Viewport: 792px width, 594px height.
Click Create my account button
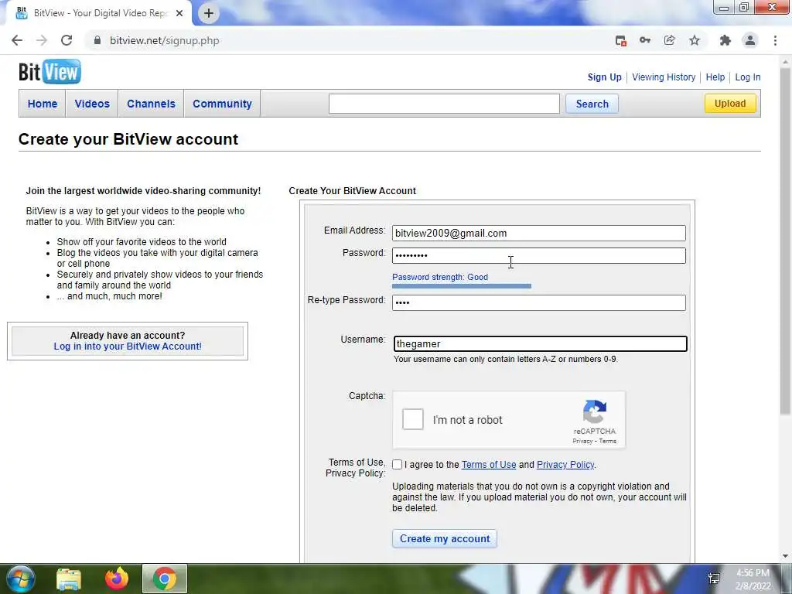445,538
